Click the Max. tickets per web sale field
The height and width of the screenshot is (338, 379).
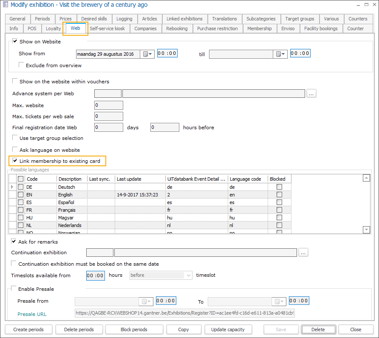[109, 116]
